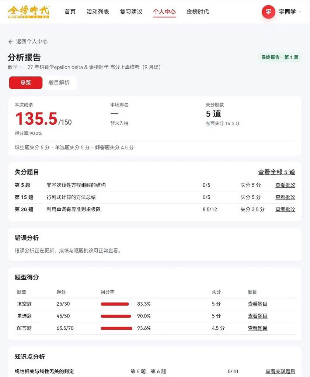
Task: Select the 个人中心 nav item
Action: click(x=164, y=11)
